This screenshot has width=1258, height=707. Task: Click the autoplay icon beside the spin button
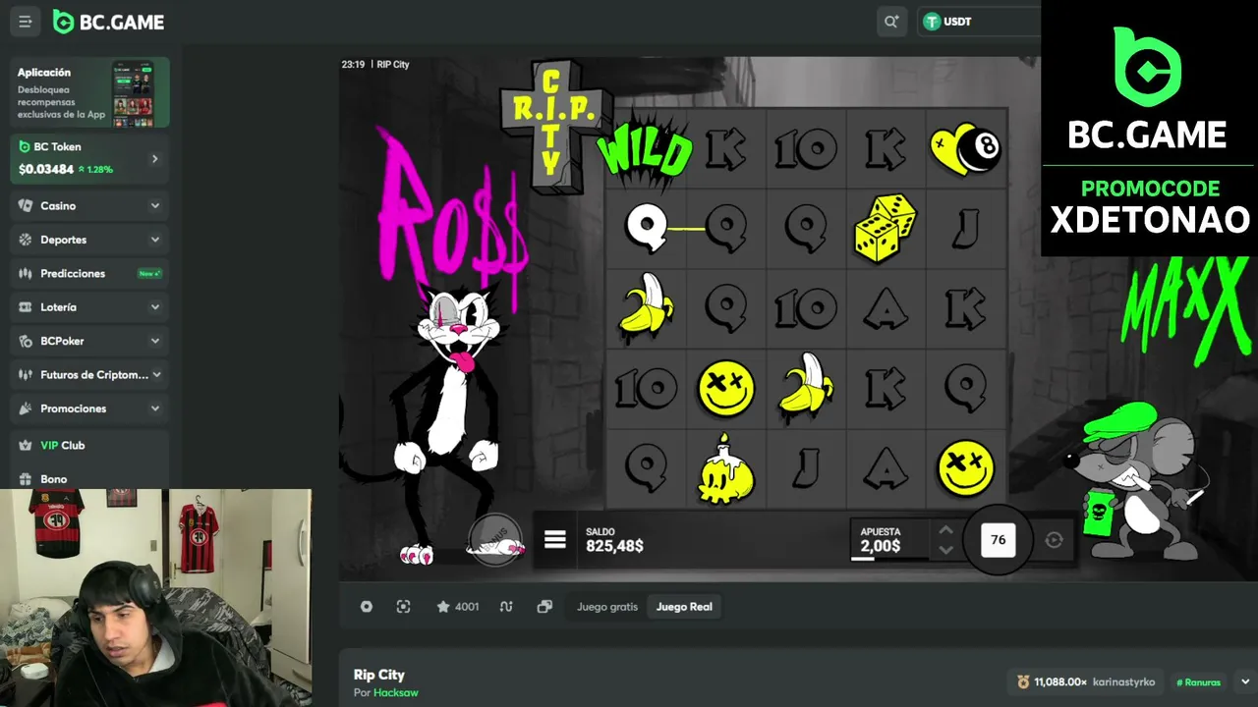pos(1054,540)
